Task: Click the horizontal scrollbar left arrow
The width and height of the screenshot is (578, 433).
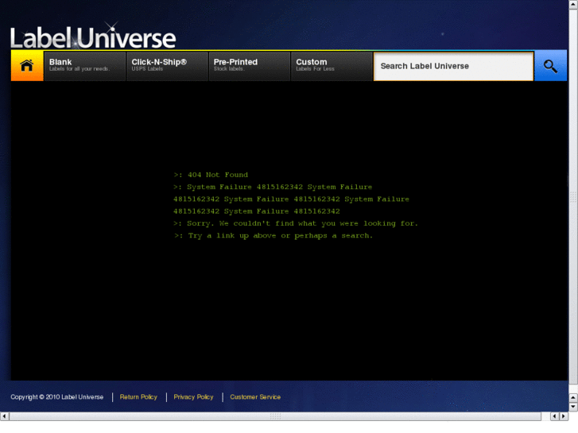Action: click(x=4, y=416)
